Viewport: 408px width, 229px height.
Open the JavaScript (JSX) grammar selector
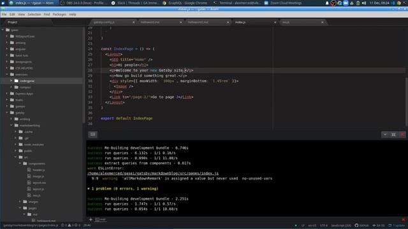(x=341, y=225)
